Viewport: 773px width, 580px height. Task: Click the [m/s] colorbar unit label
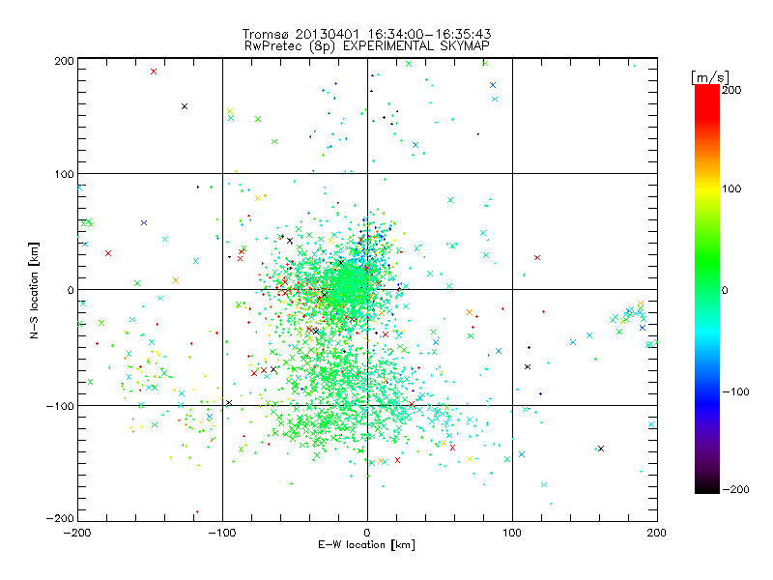[x=710, y=77]
